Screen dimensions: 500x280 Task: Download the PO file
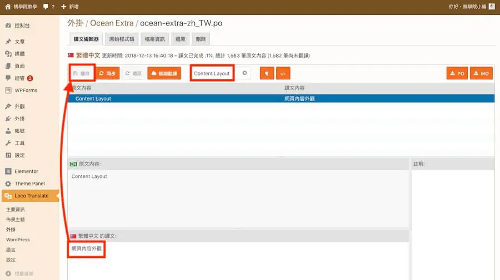tap(457, 73)
